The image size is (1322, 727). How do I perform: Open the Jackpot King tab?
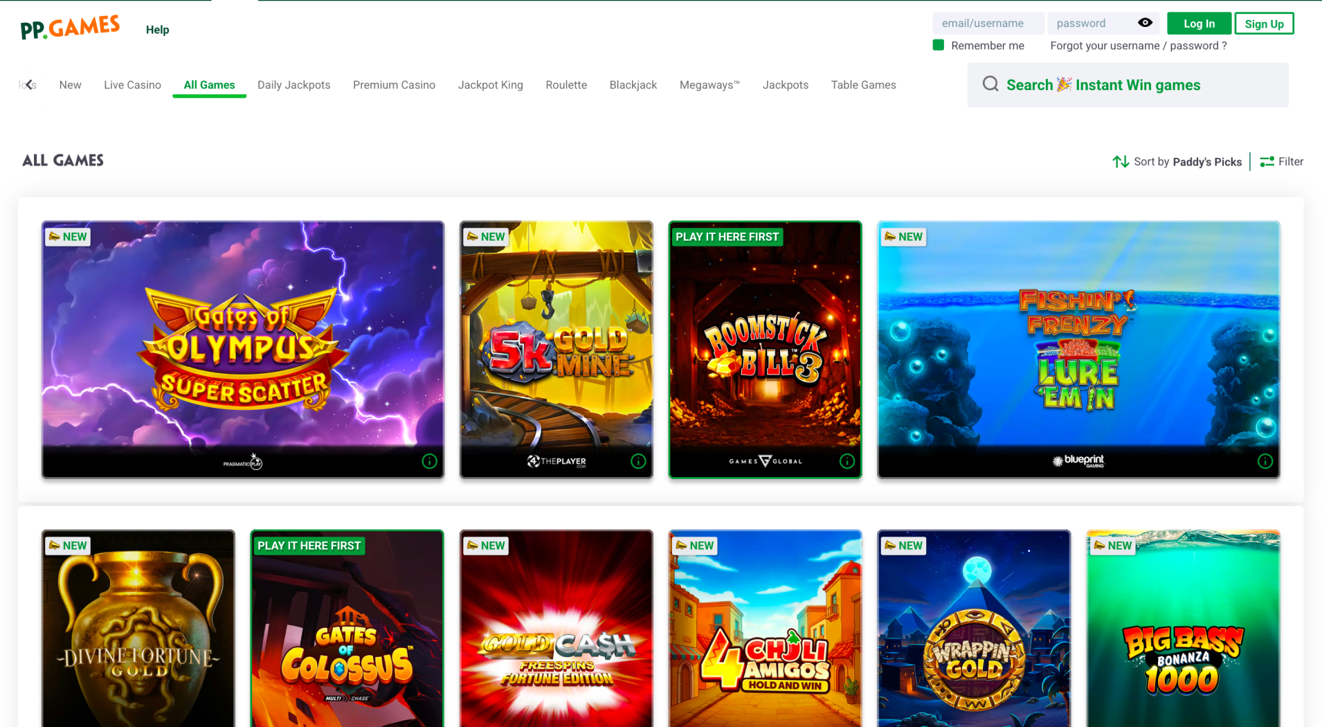click(490, 84)
